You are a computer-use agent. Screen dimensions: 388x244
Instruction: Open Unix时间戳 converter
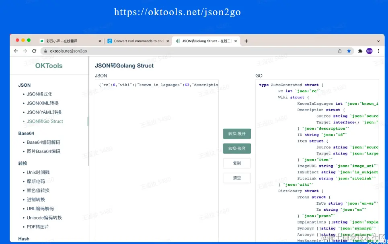click(x=38, y=173)
